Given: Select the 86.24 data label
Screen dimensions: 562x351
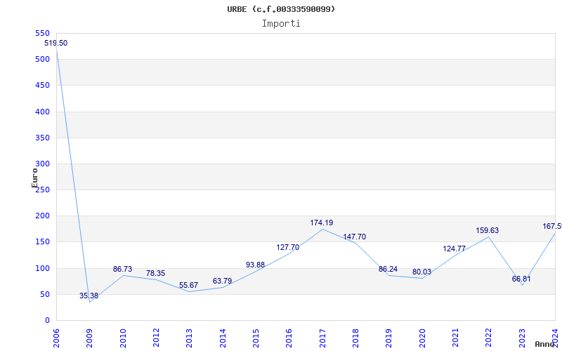Looking at the screenshot, I should click(x=388, y=269).
